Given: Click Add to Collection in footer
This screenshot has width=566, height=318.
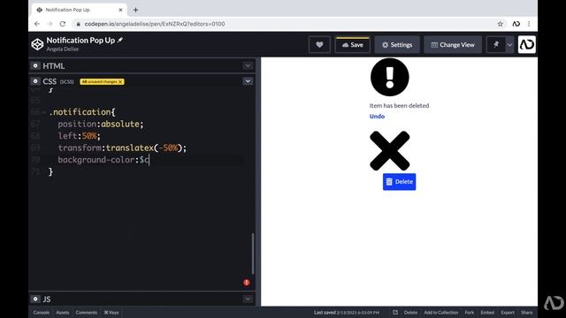Looking at the screenshot, I should pos(440,312).
